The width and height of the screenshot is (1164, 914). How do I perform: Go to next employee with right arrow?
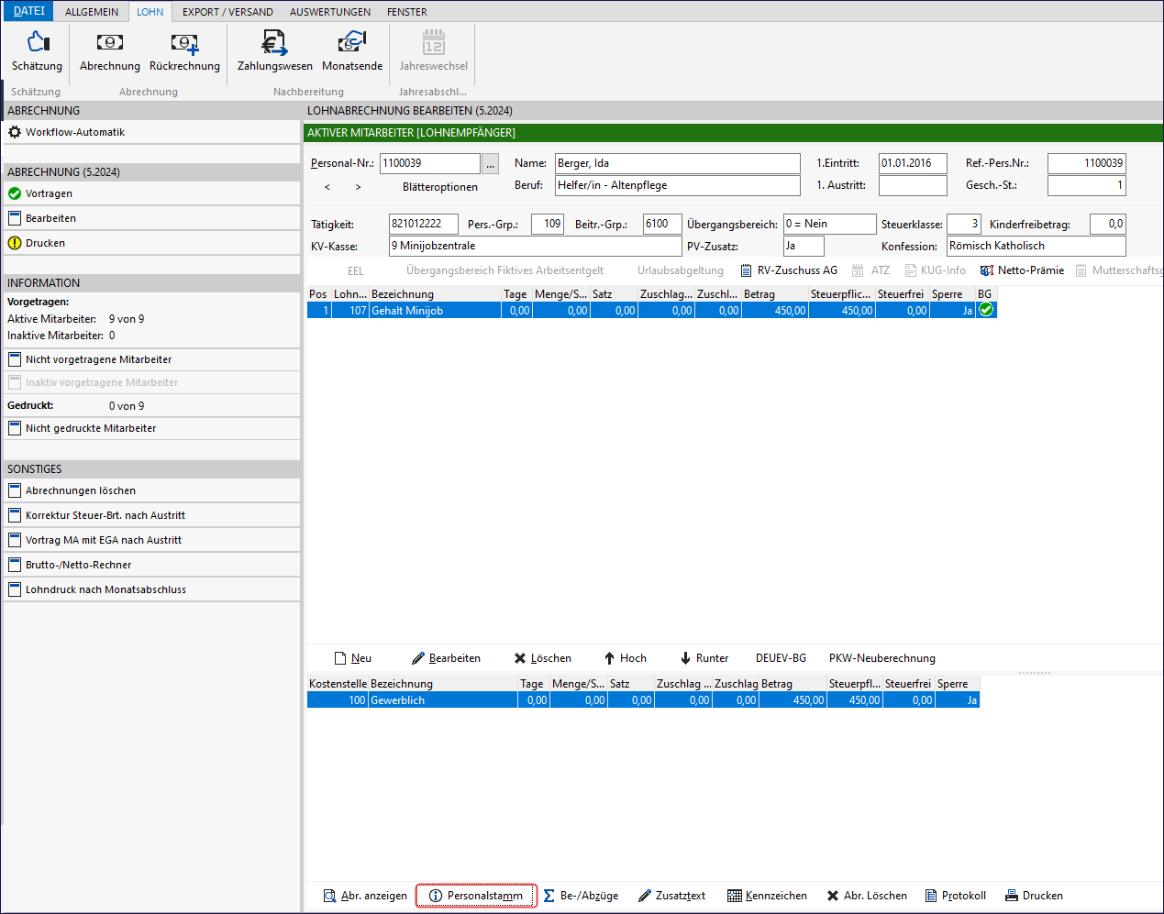pyautogui.click(x=358, y=187)
